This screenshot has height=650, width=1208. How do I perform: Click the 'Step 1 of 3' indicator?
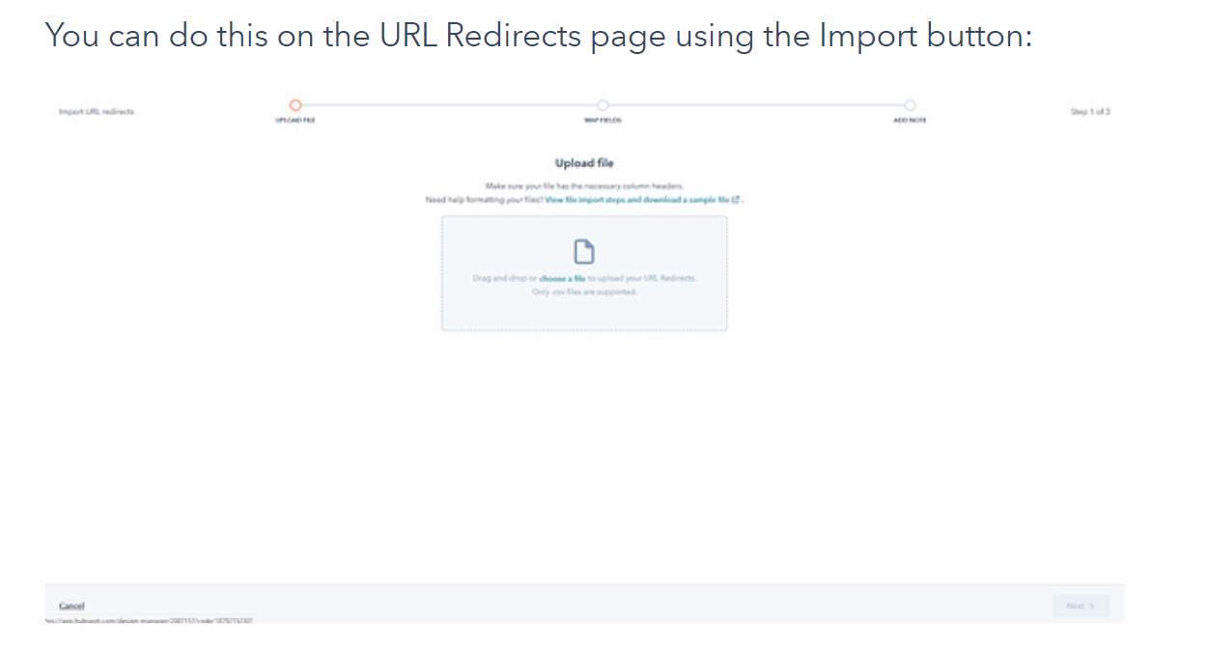1089,112
